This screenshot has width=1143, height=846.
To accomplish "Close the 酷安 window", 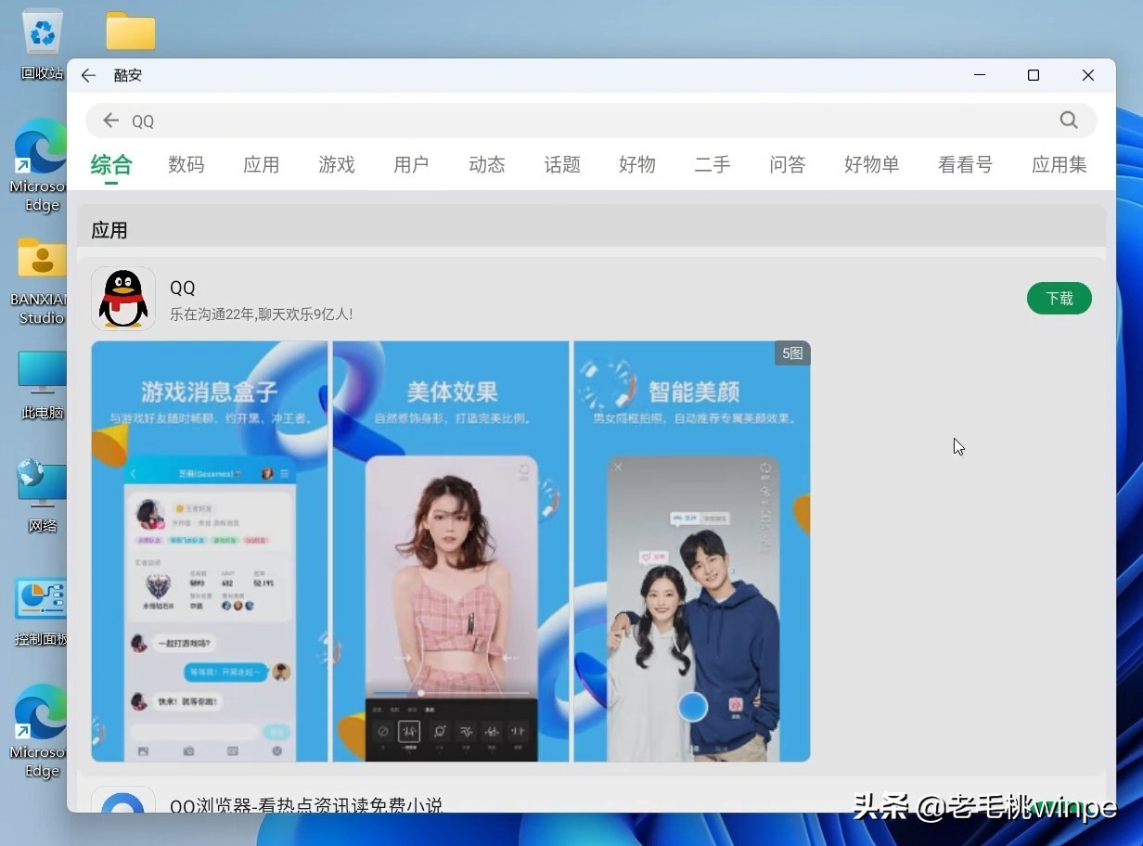I will (1088, 75).
